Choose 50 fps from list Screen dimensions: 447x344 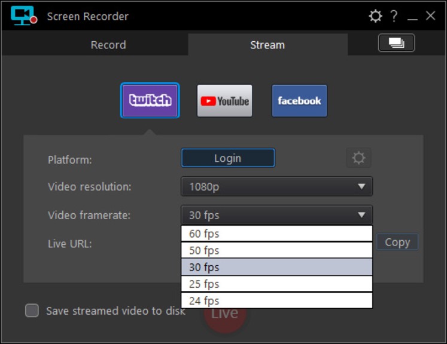[277, 250]
